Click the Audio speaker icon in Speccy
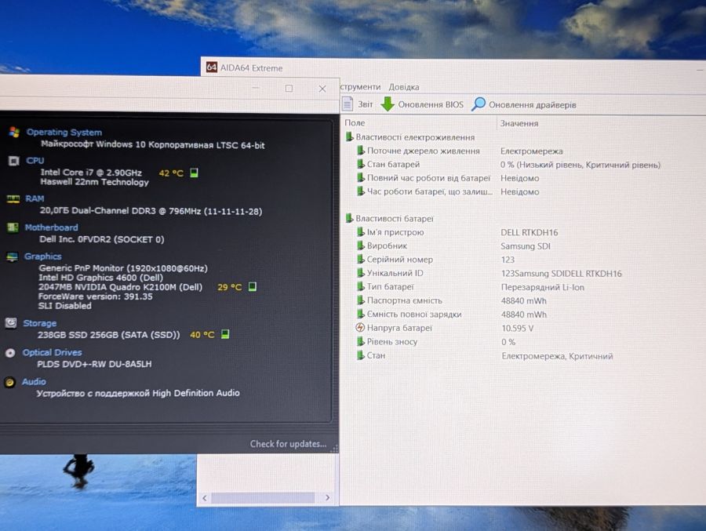The image size is (706, 531). coord(9,383)
